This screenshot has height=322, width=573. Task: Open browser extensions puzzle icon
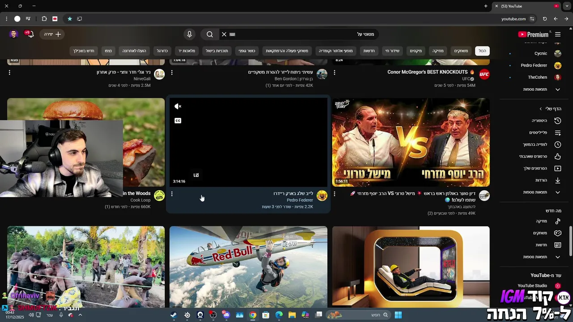44,19
